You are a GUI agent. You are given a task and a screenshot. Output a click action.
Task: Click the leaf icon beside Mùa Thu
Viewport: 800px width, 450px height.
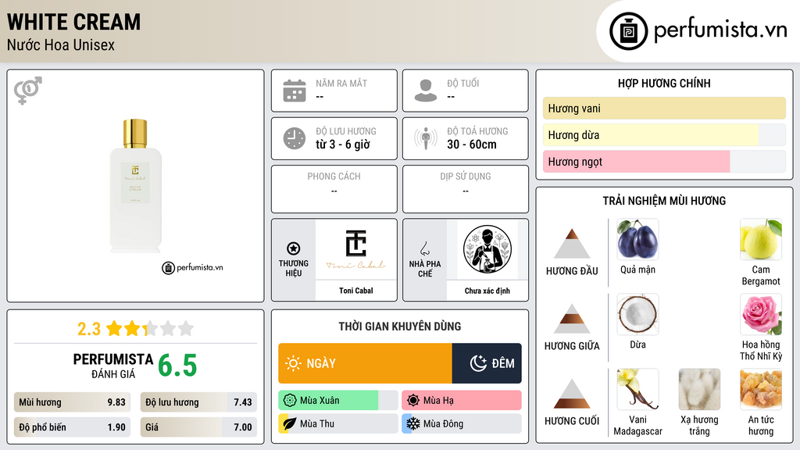click(x=290, y=423)
